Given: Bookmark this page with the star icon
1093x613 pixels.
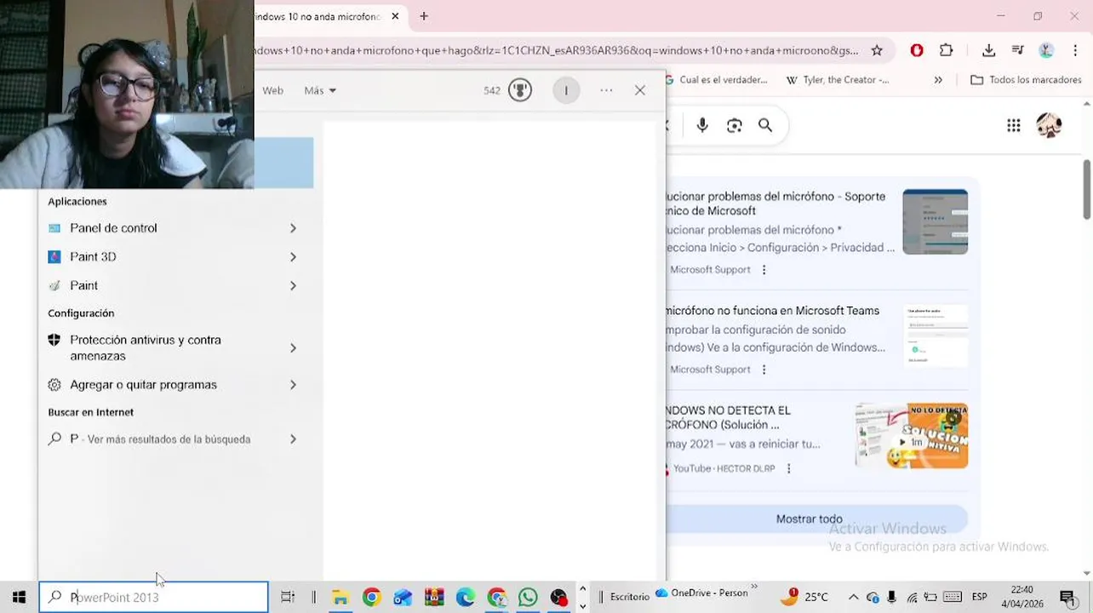Looking at the screenshot, I should (x=877, y=50).
